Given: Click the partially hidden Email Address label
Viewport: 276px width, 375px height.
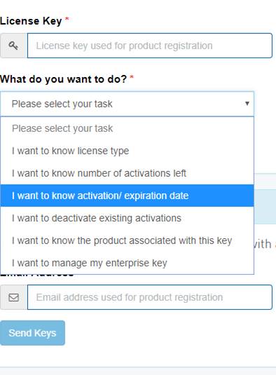Looking at the screenshot, I should (x=36, y=275).
